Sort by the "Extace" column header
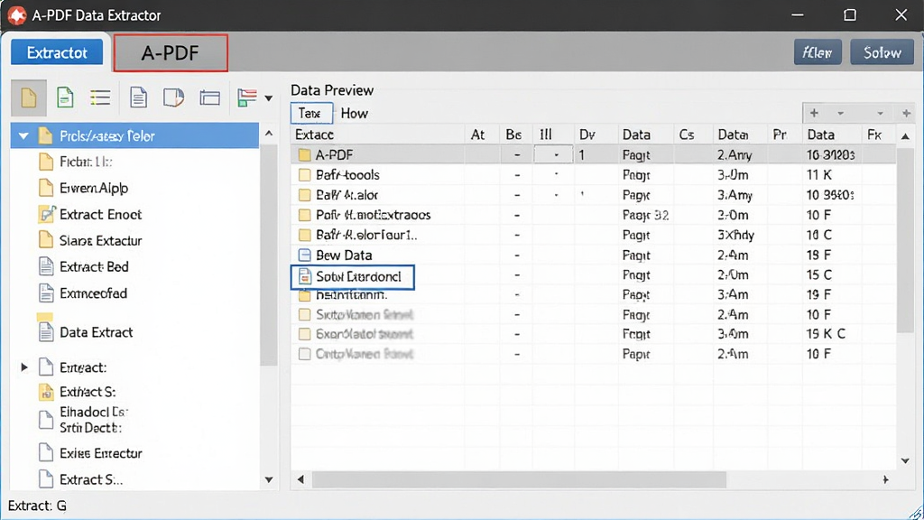This screenshot has width=924, height=520. [x=378, y=135]
